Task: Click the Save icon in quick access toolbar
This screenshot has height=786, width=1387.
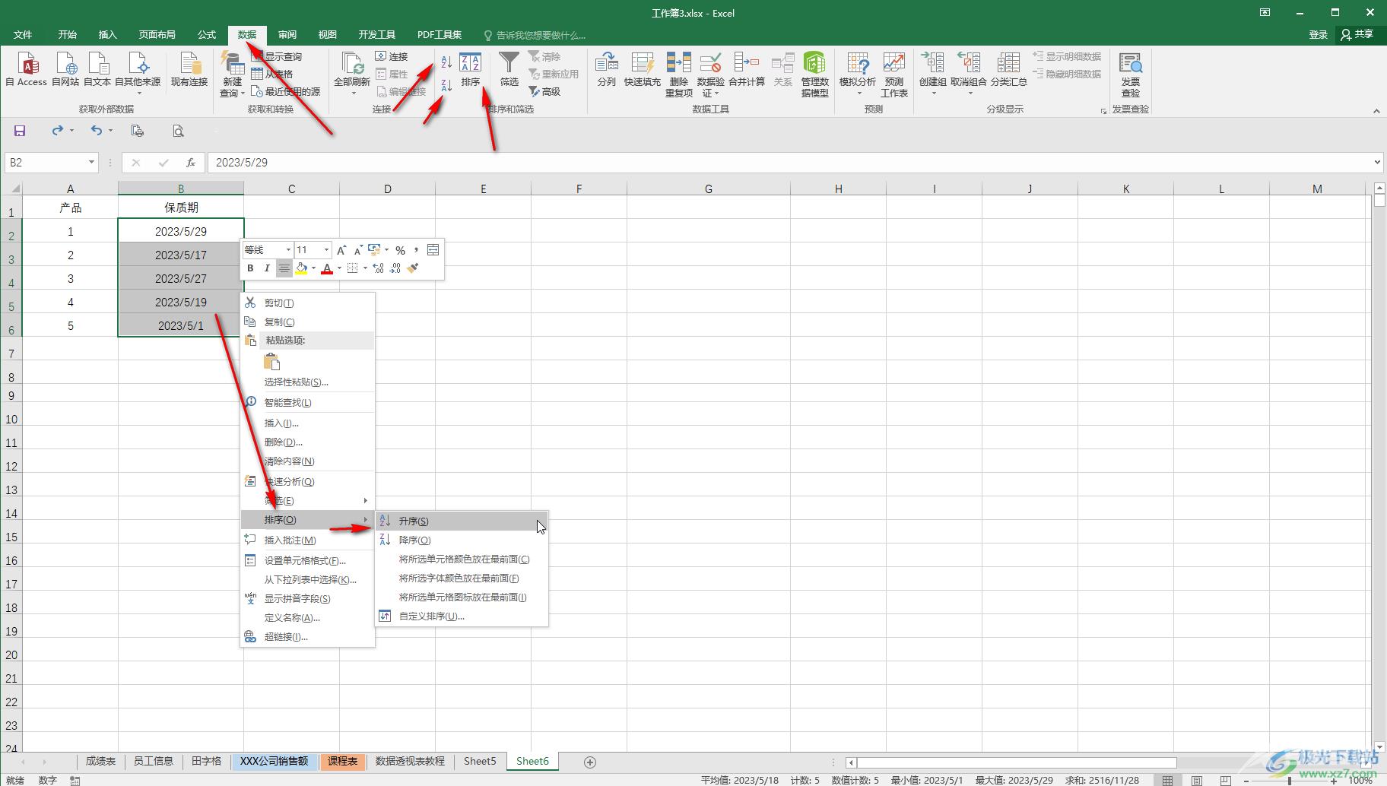Action: 20,131
